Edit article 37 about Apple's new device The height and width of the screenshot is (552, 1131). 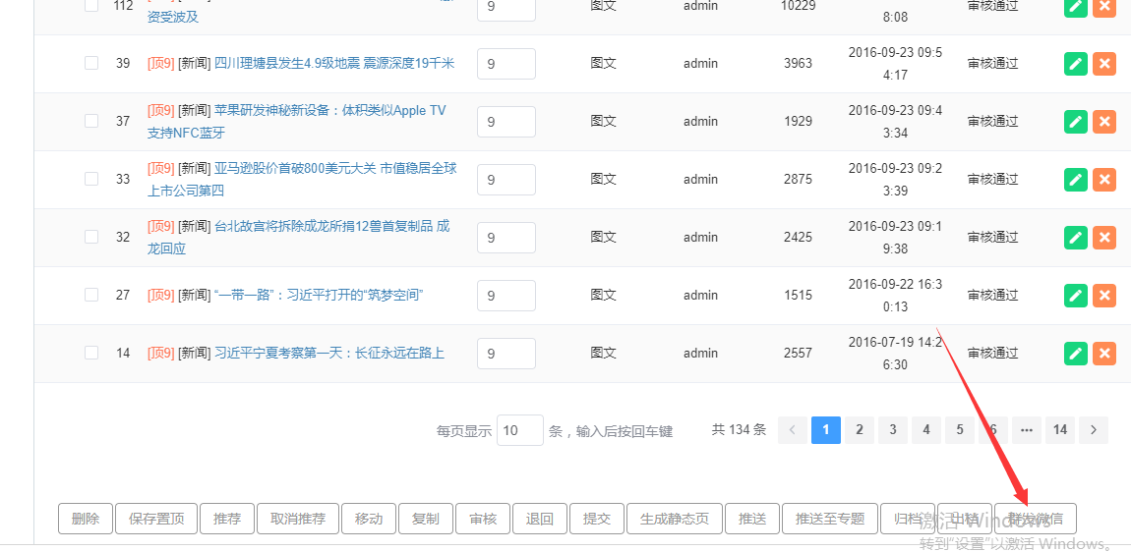(1076, 121)
